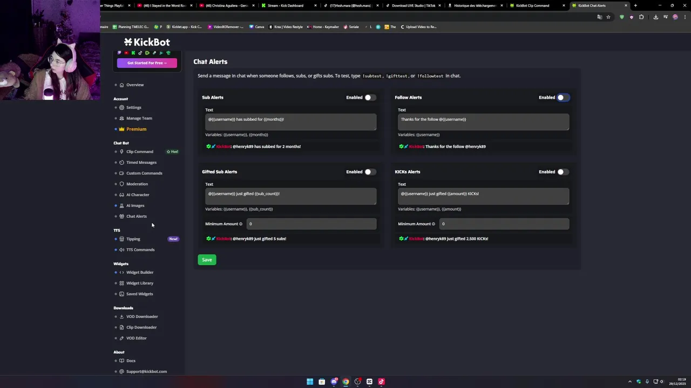Bookmark this page with the star icon

coord(608,17)
